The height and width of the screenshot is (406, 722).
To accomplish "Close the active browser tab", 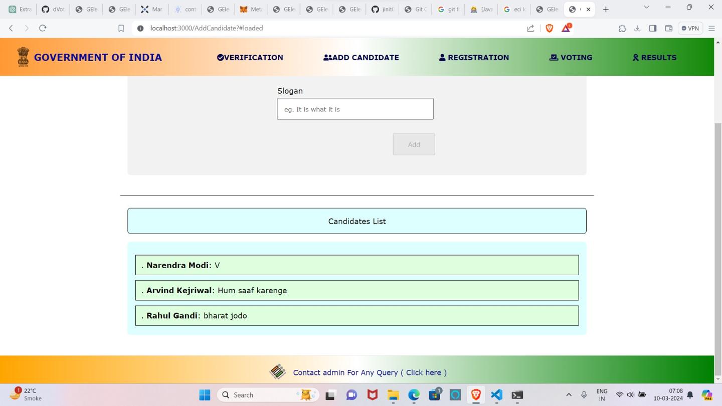I will coord(588,9).
